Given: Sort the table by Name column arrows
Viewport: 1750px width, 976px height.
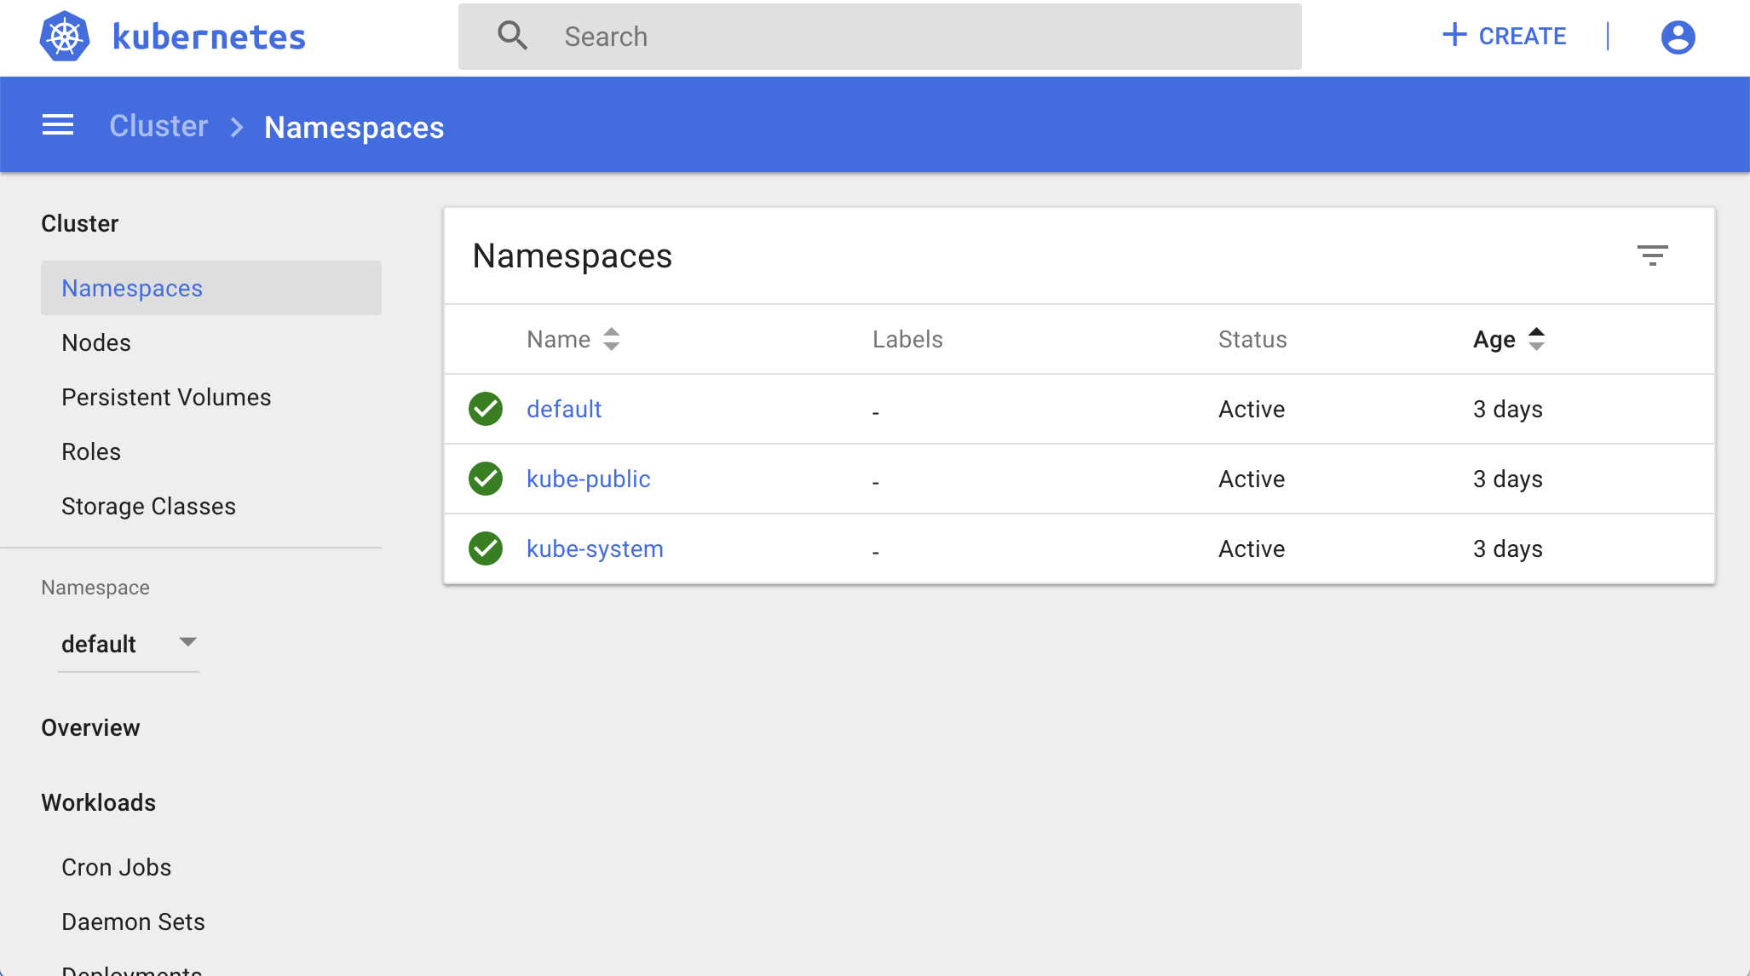Looking at the screenshot, I should pyautogui.click(x=611, y=339).
